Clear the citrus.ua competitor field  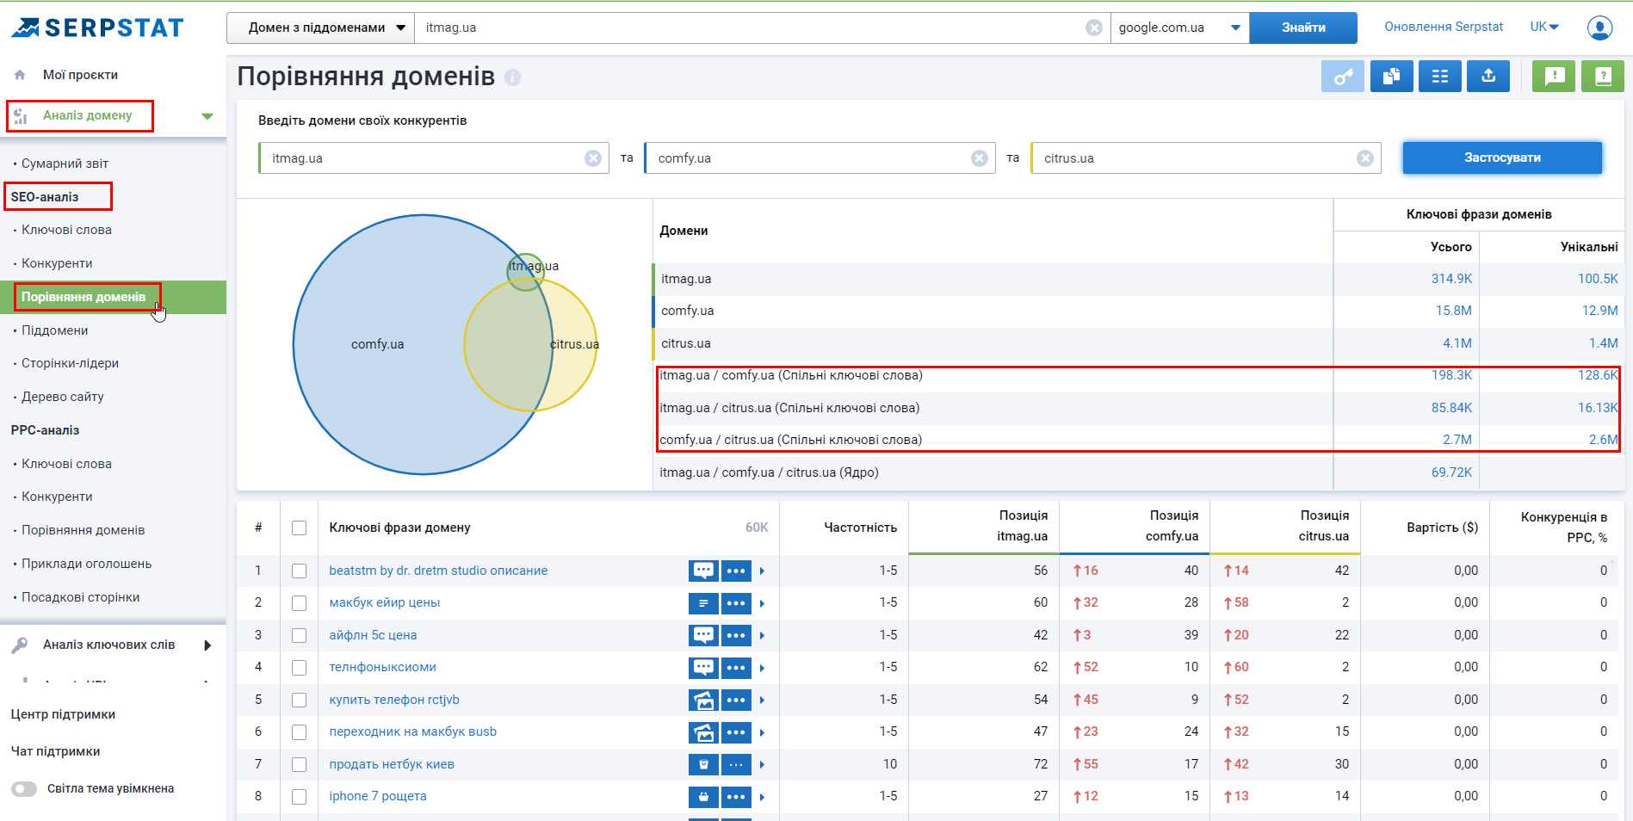(x=1365, y=158)
